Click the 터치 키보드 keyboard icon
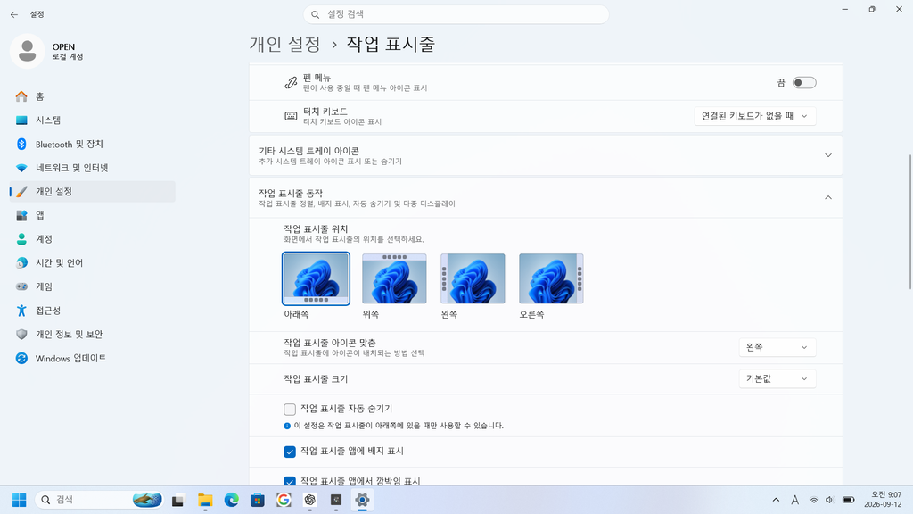 pos(291,116)
